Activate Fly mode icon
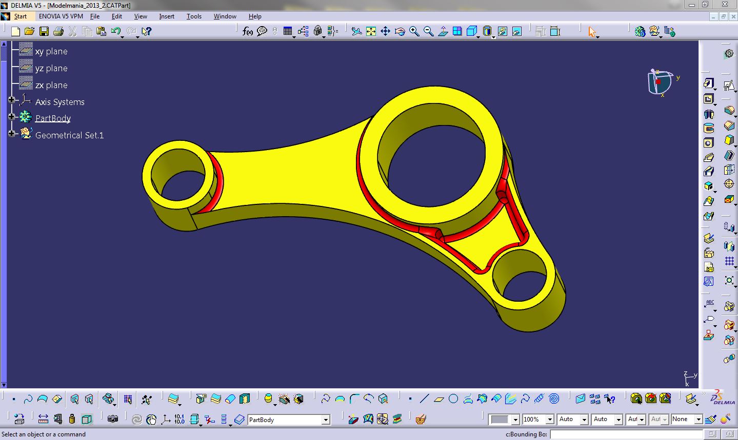Screen dimensions: 738x440 pyautogui.click(x=356, y=31)
